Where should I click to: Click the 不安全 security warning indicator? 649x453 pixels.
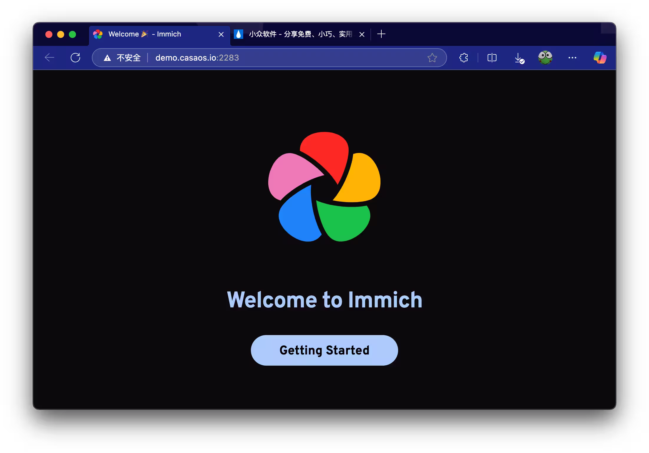click(x=122, y=58)
